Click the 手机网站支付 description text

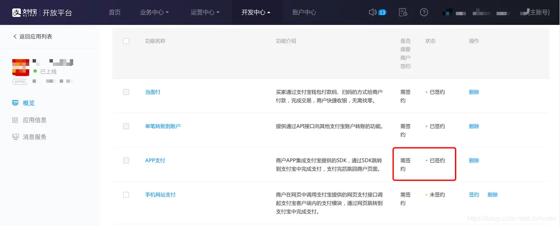pyautogui.click(x=329, y=203)
